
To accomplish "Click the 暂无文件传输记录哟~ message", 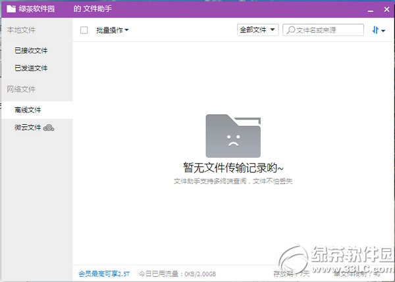I will (x=233, y=168).
